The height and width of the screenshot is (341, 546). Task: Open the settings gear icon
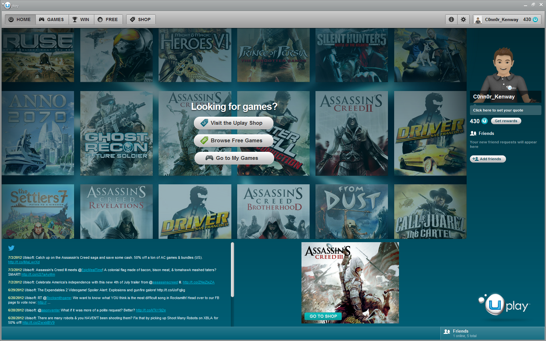(x=463, y=19)
